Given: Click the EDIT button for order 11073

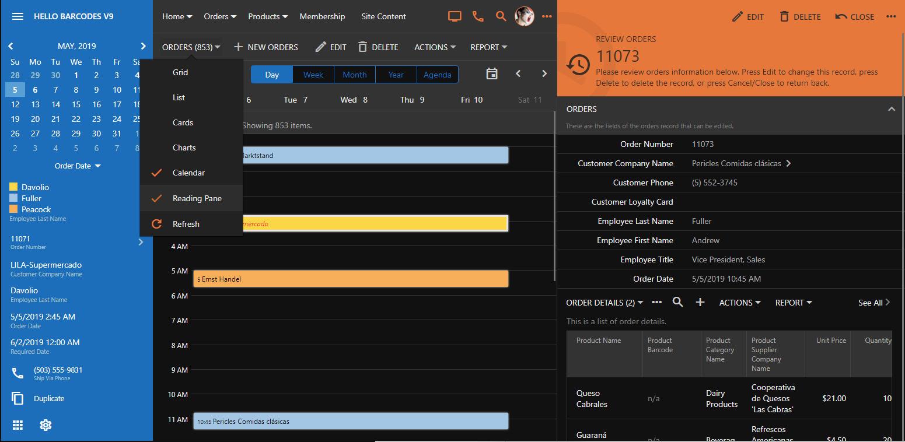Looking at the screenshot, I should point(748,16).
